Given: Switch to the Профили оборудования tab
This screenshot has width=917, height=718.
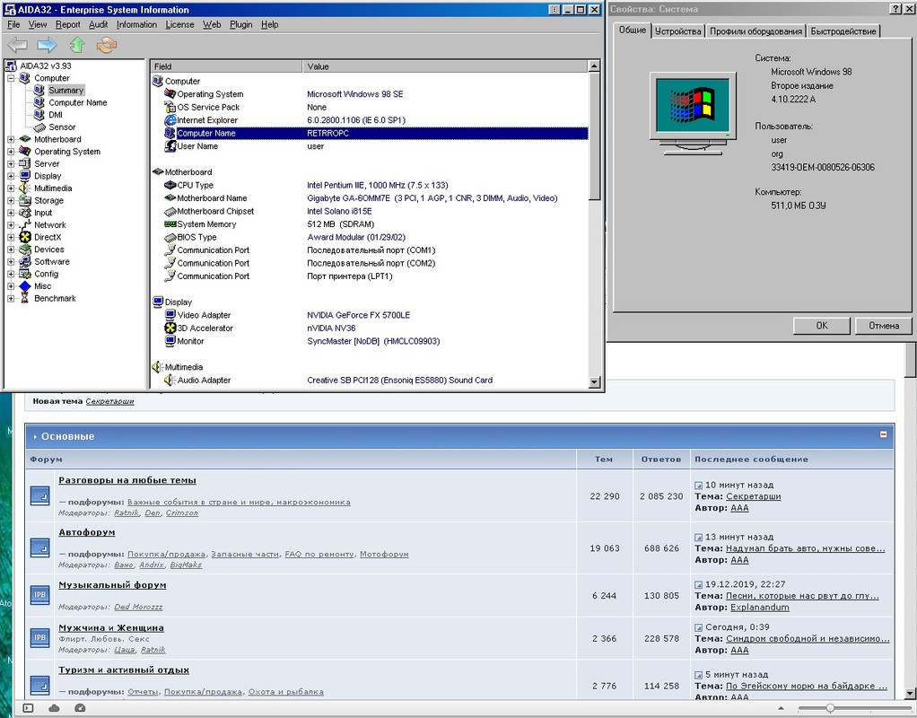Looking at the screenshot, I should tap(755, 31).
